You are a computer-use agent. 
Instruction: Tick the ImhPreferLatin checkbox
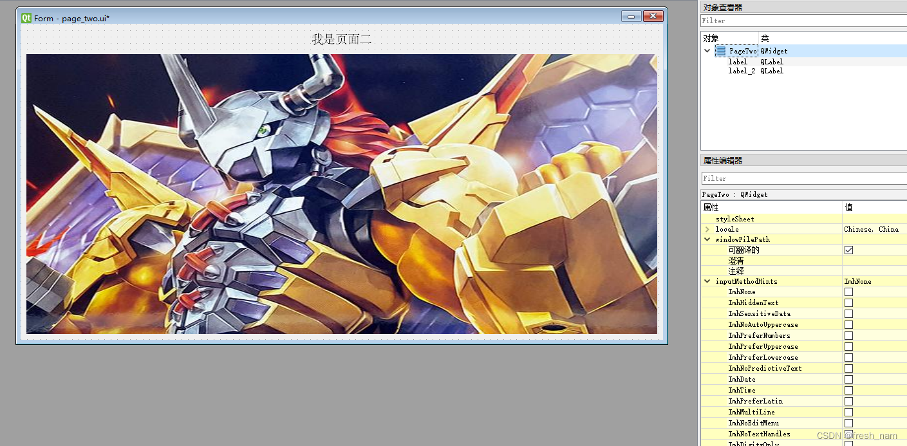(x=848, y=401)
